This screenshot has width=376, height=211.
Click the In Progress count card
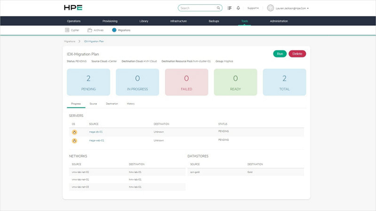(137, 82)
